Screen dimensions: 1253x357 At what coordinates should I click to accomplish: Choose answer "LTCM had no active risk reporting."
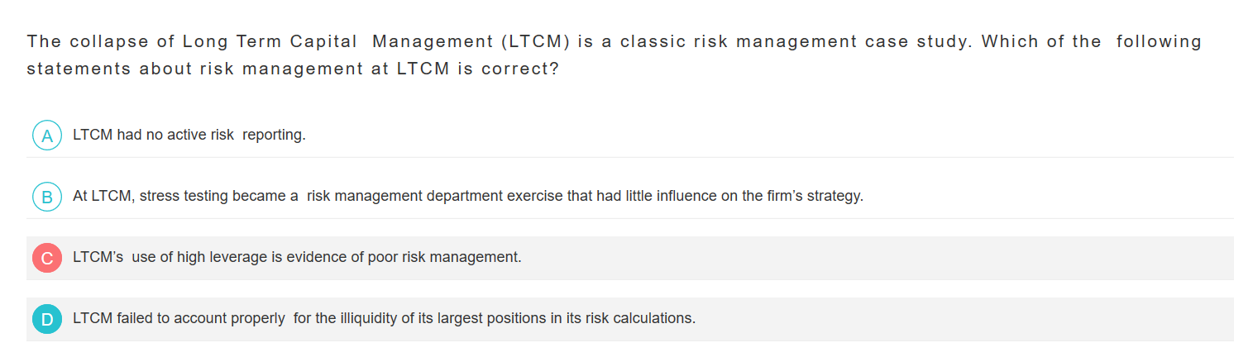click(x=189, y=135)
